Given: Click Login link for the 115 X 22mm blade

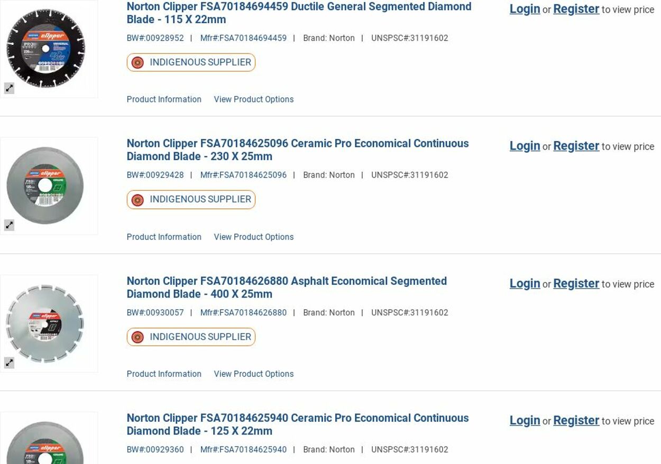Looking at the screenshot, I should (x=525, y=9).
